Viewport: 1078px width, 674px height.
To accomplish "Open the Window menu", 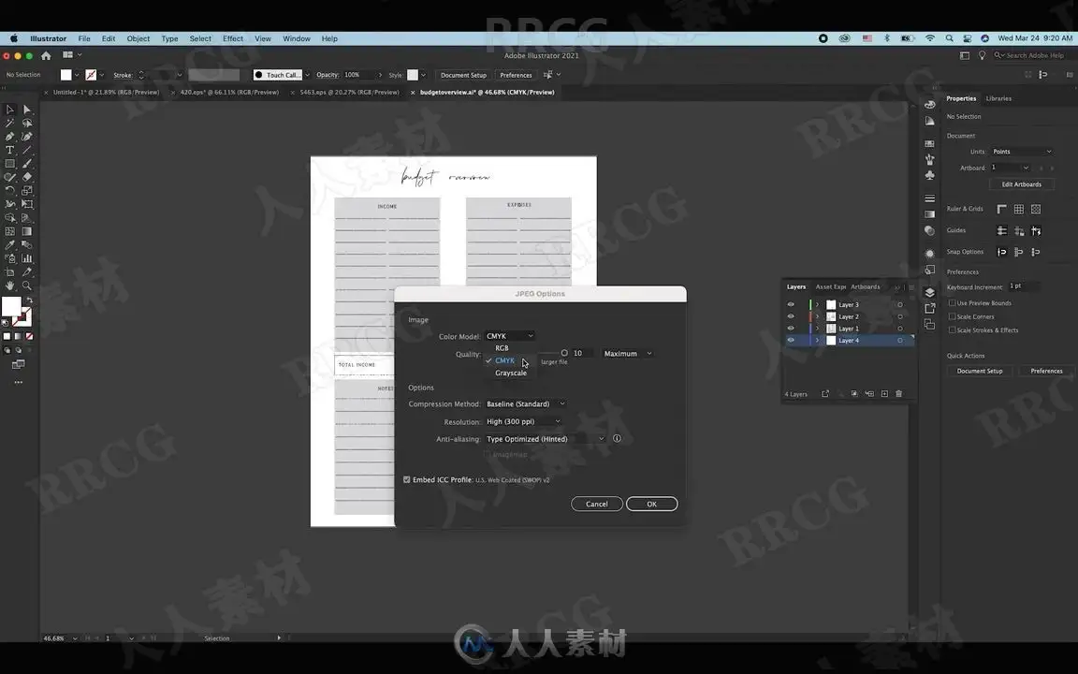I will (x=297, y=38).
